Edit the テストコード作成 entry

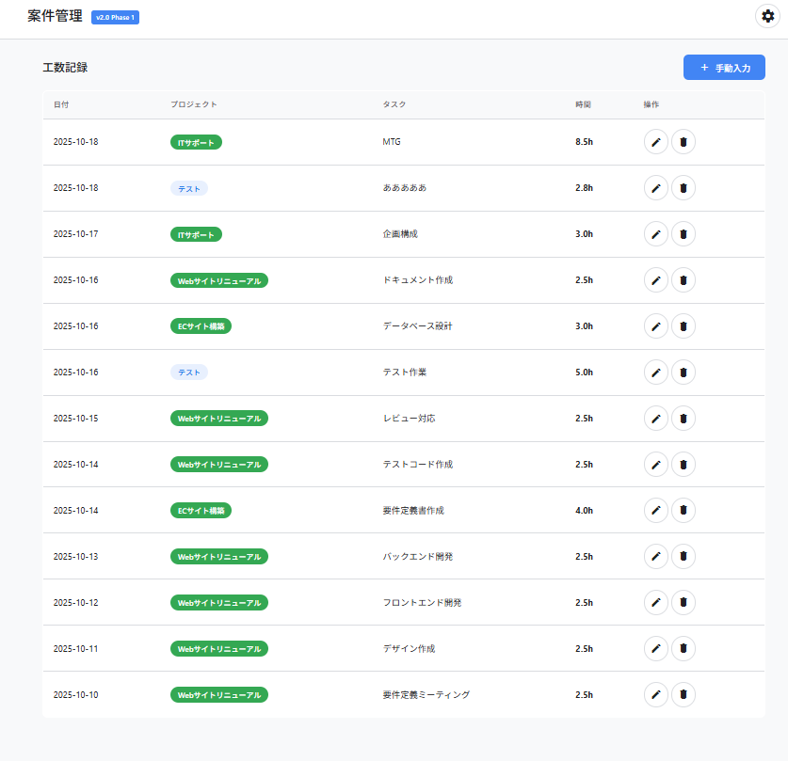coord(656,465)
